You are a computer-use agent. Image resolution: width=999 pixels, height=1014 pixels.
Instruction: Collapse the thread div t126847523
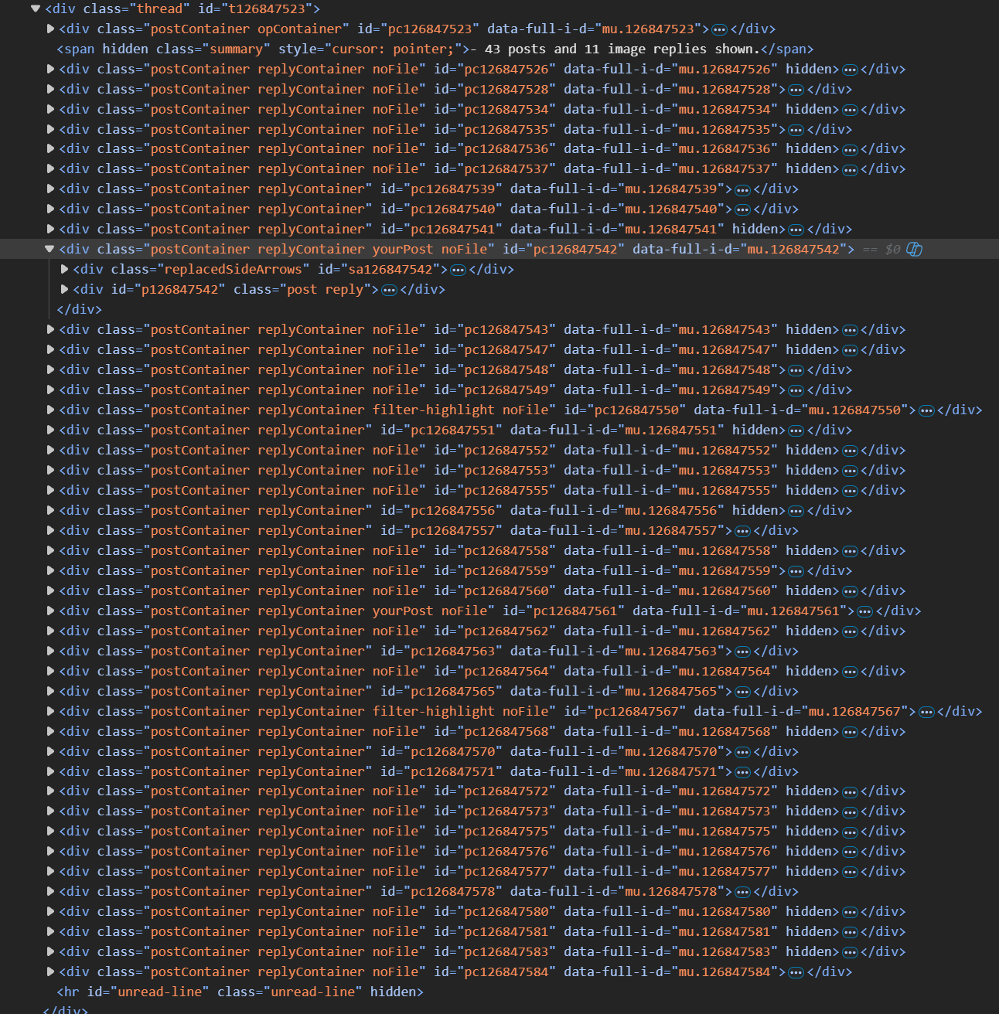tap(36, 9)
